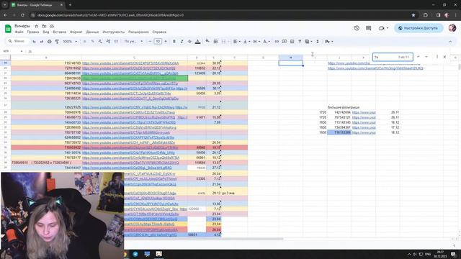
Task: Insert a chart
Action: click(292, 42)
